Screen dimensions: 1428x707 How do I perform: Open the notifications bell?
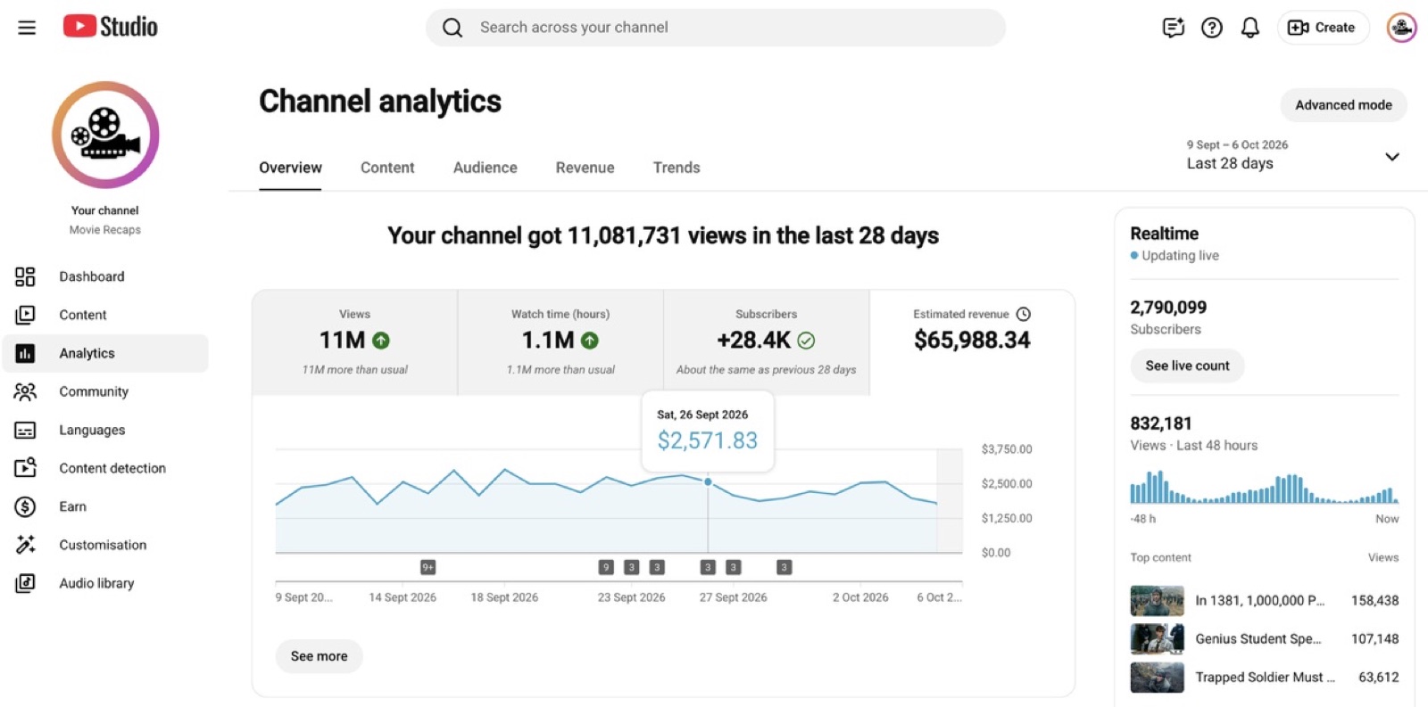[1249, 28]
